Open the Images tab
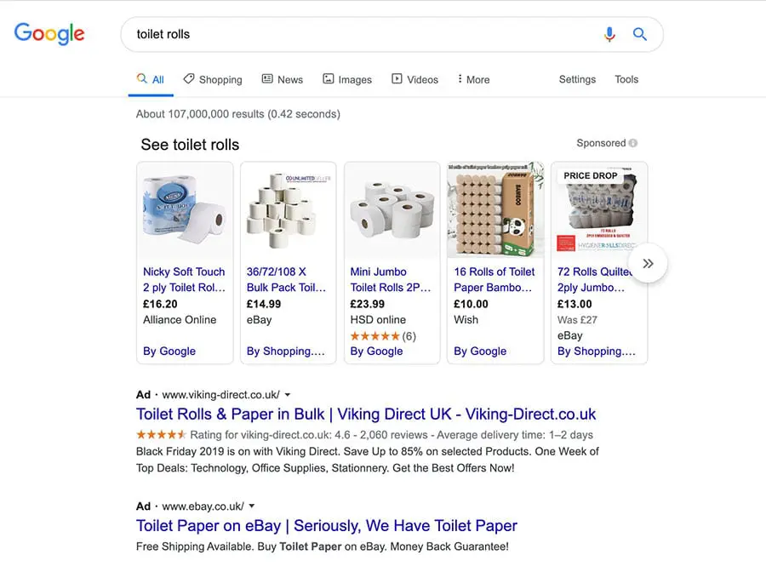This screenshot has width=766, height=572. (347, 79)
